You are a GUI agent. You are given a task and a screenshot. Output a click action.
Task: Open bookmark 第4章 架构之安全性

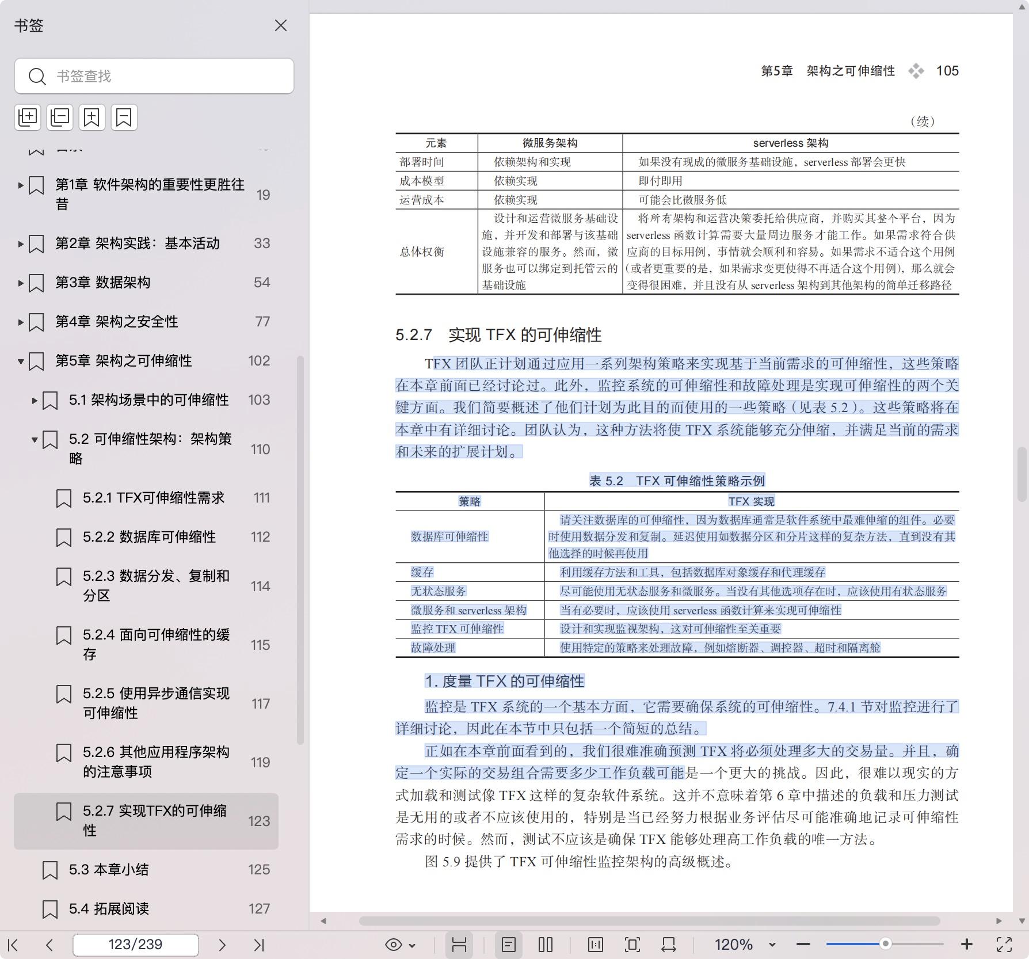(x=117, y=322)
